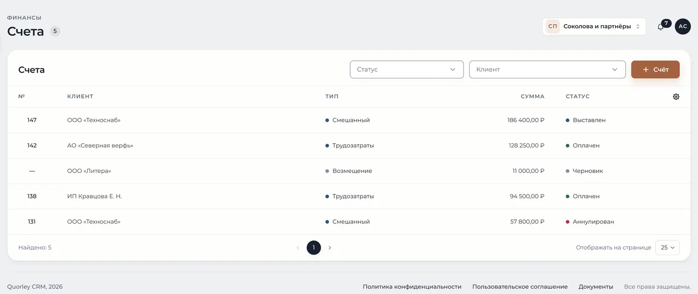Click amount 57 800,00 ₽
Screen dimensions: 698x294
click(x=527, y=222)
